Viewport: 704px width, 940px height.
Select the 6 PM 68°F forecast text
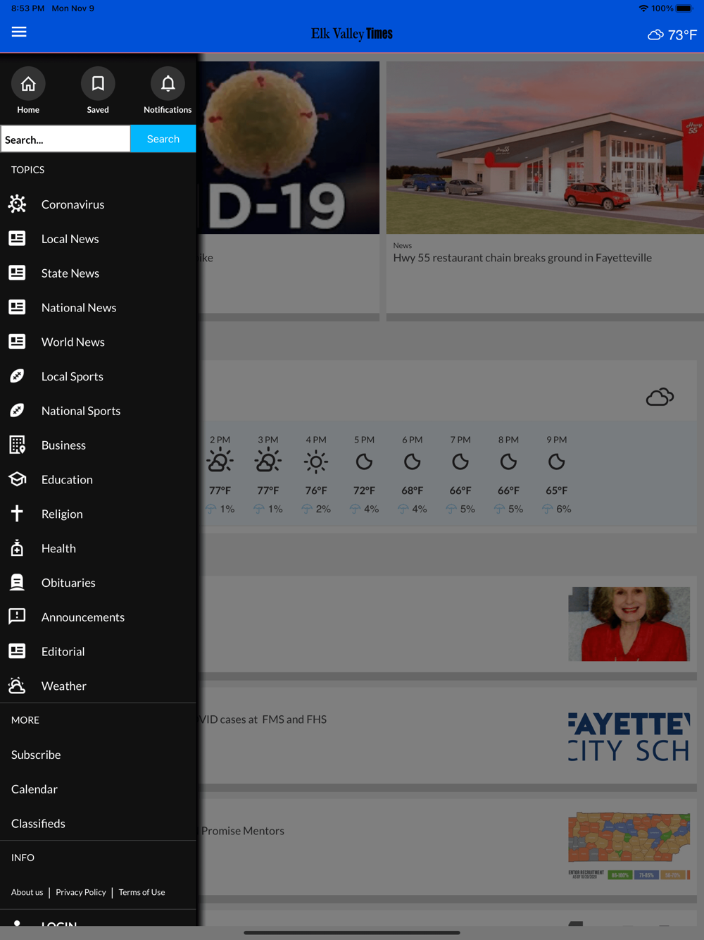(413, 490)
